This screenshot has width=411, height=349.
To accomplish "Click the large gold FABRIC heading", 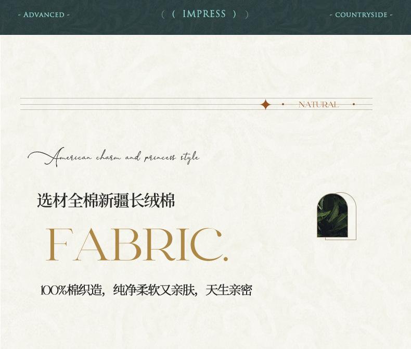I will (133, 245).
